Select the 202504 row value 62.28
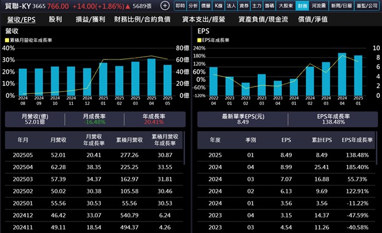 point(58,167)
